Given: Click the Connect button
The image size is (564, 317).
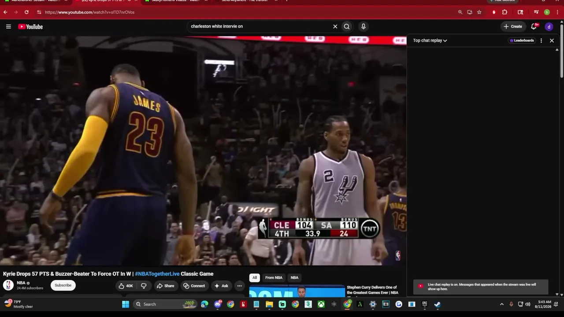Looking at the screenshot, I should tap(194, 286).
